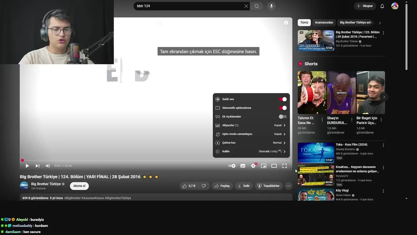Click the page vertical scrollbar thumb
Image resolution: width=417 pixels, height=235 pixels.
(406, 37)
